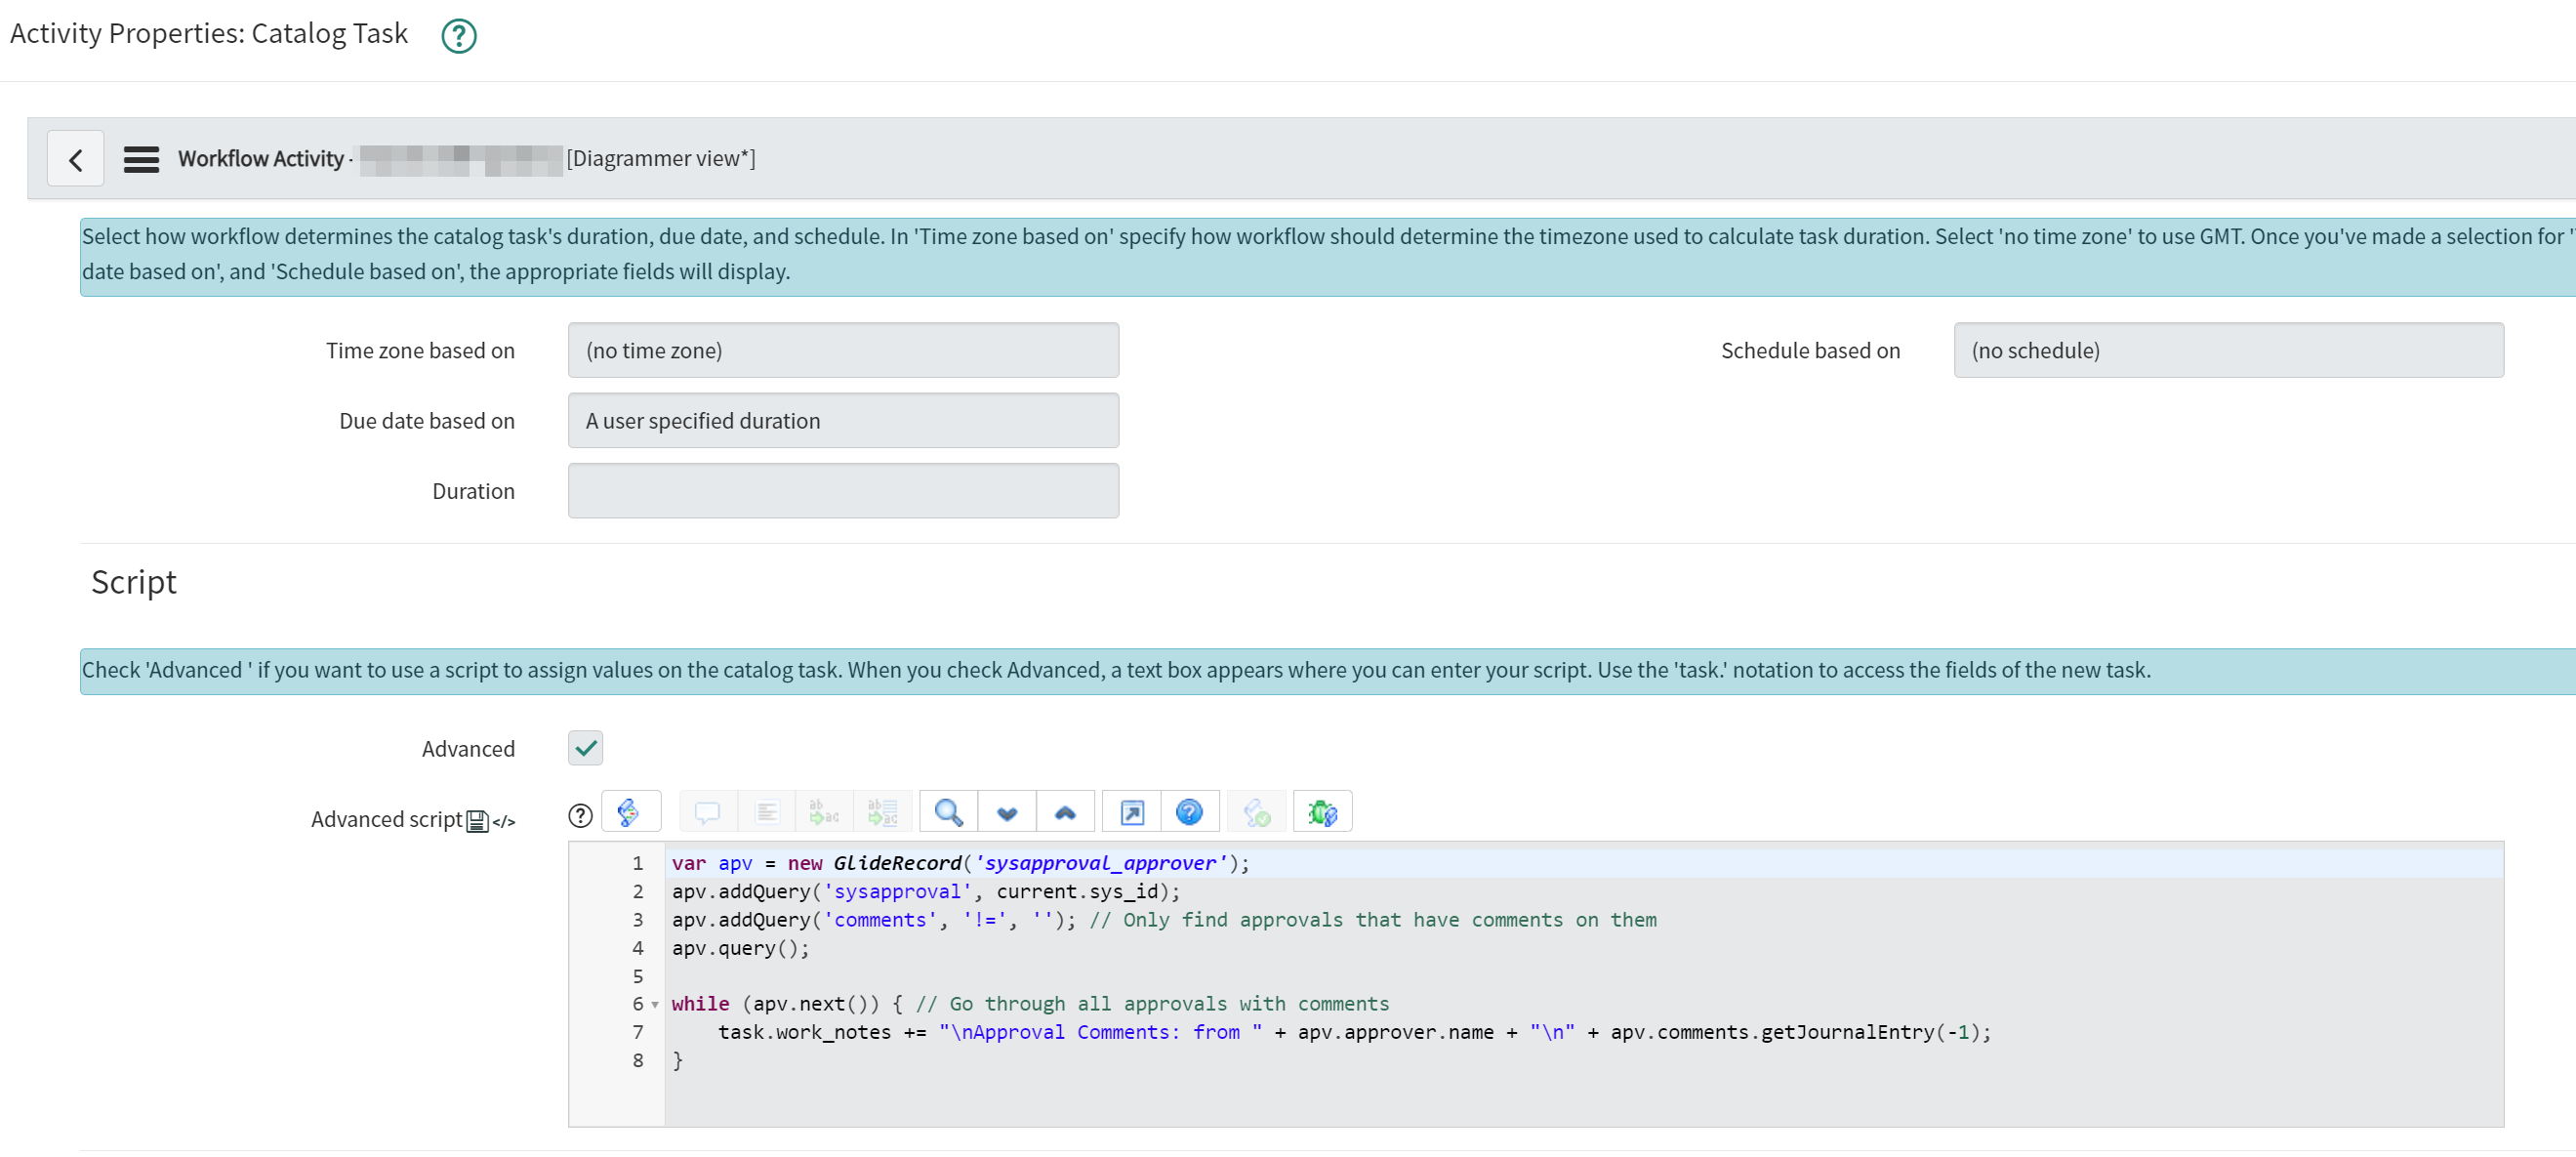The width and height of the screenshot is (2576, 1157).
Task: Select the format code scroll icon
Action: pyautogui.click(x=631, y=811)
